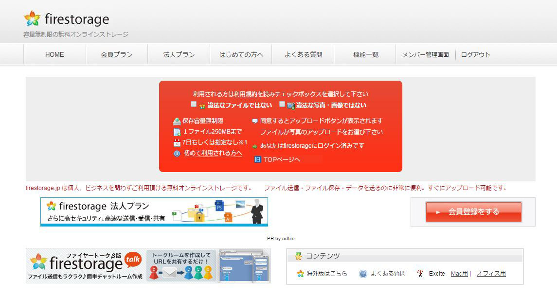
Task: Open the firestorage talk banner
Action: coord(148,266)
